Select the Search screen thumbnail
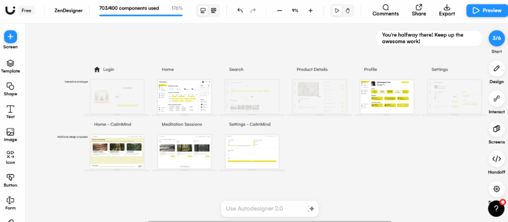The height and width of the screenshot is (222, 508). coord(252,97)
